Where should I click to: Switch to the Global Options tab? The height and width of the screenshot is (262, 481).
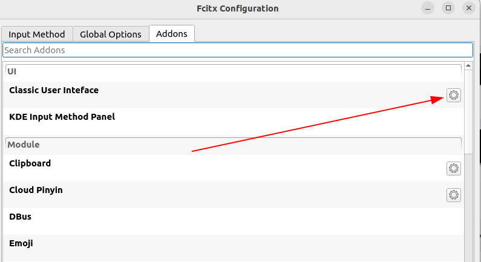click(x=111, y=34)
